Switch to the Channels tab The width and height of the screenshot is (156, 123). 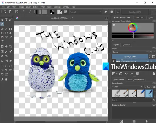(126, 45)
